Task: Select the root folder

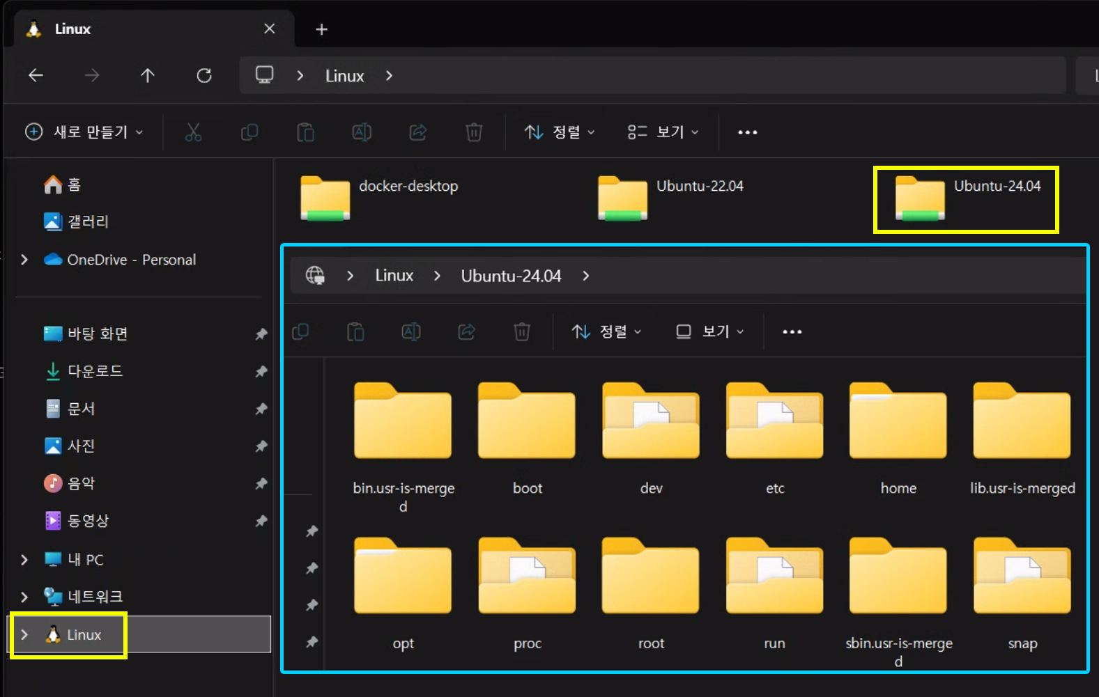Action: pos(651,594)
